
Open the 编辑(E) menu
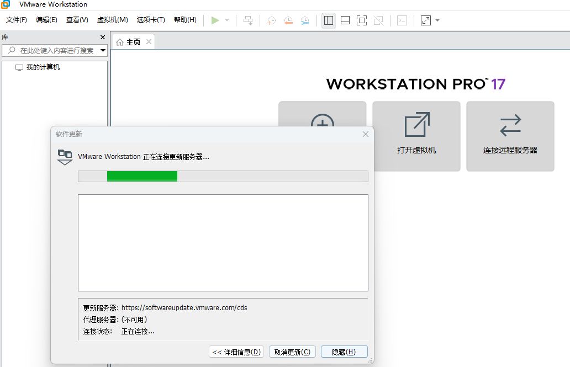point(46,20)
